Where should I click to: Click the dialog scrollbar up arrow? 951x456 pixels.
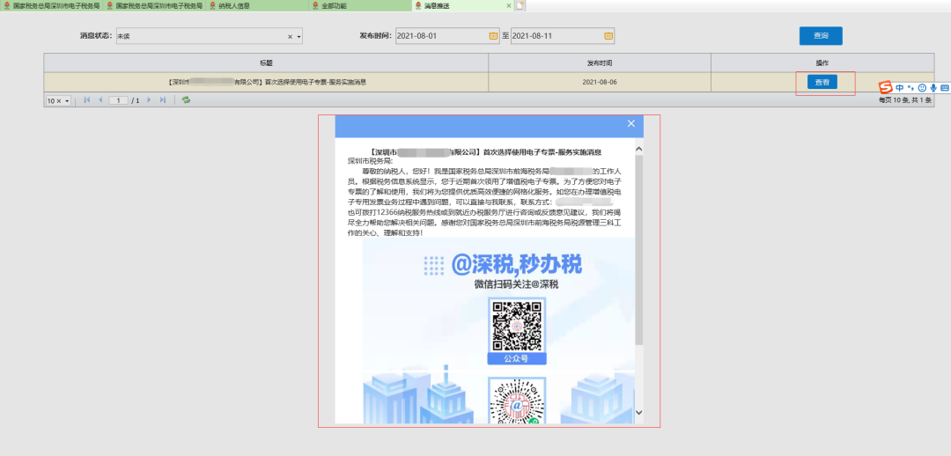[638, 149]
